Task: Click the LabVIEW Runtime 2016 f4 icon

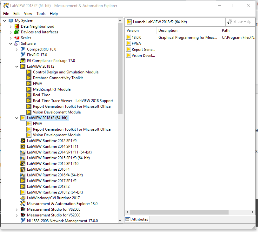Action: pyautogui.click(x=23, y=169)
